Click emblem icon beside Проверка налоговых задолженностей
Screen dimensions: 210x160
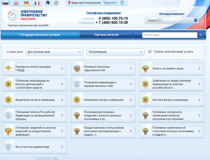(x=77, y=68)
